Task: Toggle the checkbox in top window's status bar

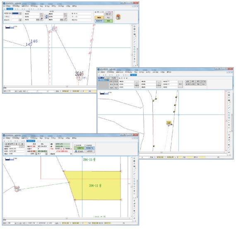Action: click(18, 91)
